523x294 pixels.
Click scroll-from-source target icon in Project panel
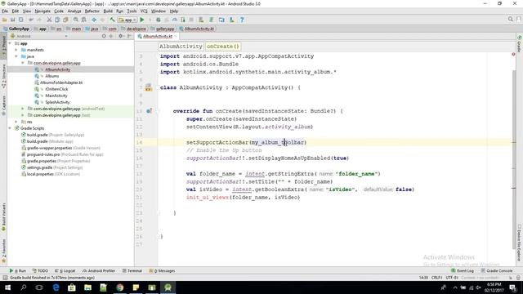pyautogui.click(x=104, y=36)
